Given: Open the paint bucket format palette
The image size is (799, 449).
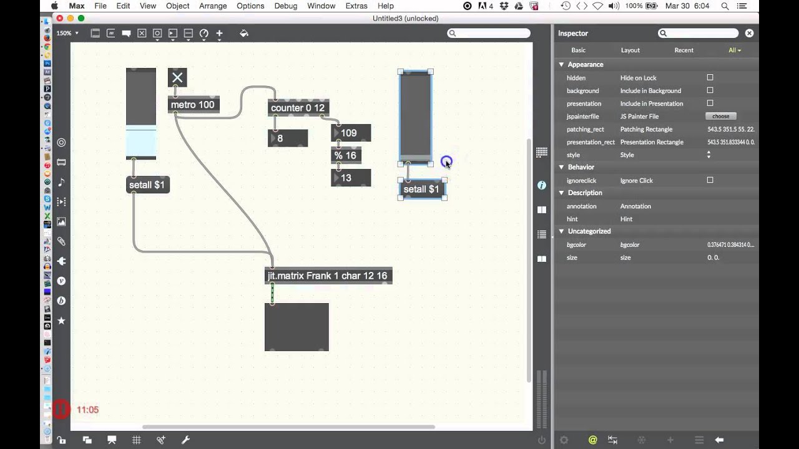Looking at the screenshot, I should [x=244, y=33].
